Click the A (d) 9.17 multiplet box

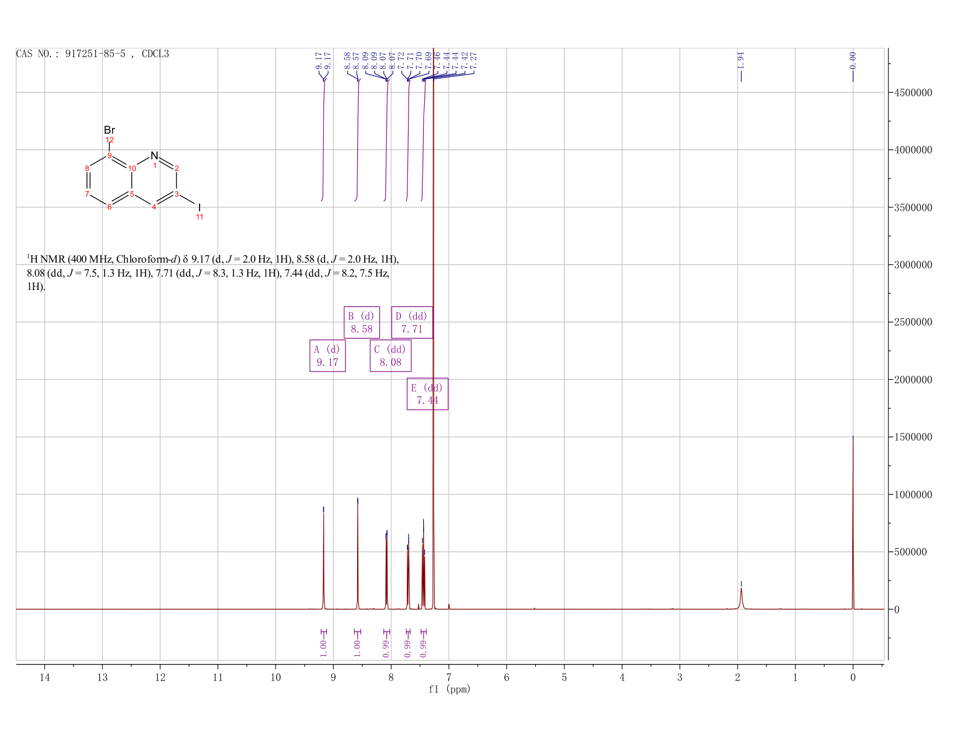coord(327,355)
